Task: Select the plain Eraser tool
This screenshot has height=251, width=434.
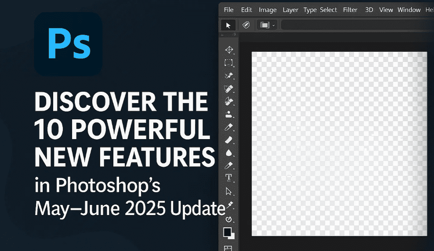Action: 228,140
